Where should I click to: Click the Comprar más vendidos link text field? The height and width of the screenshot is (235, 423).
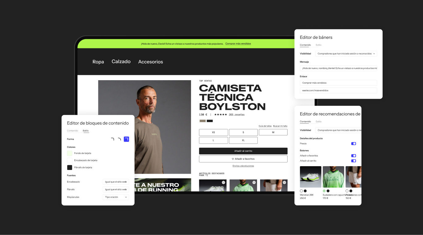338,83
